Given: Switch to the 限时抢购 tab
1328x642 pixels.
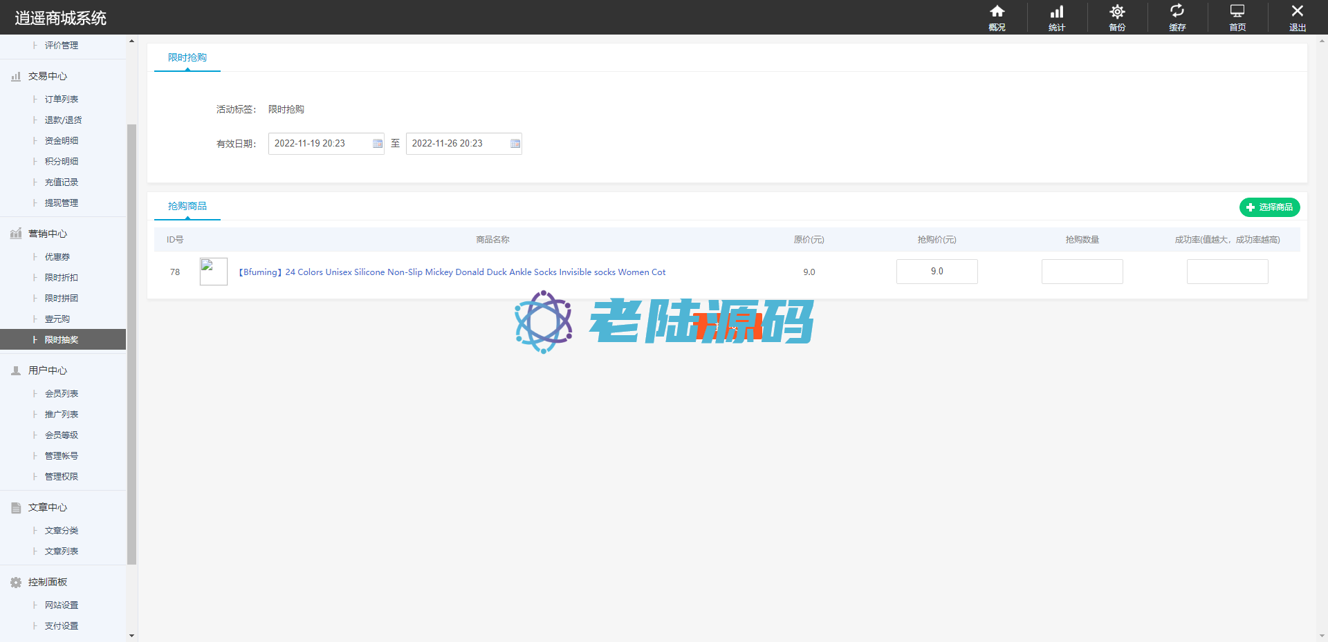Looking at the screenshot, I should pos(187,57).
